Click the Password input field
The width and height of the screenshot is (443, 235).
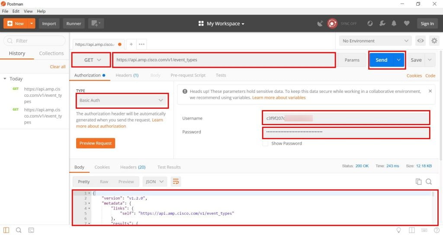click(x=346, y=132)
